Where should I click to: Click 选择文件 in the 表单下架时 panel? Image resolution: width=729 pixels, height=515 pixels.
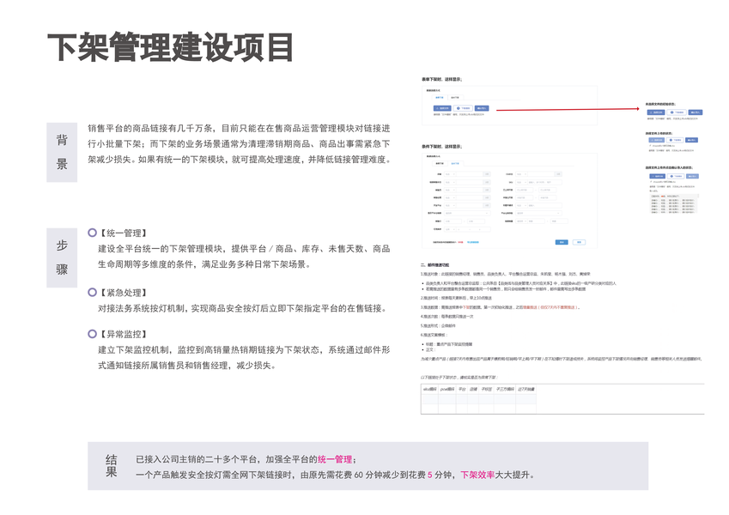point(442,108)
